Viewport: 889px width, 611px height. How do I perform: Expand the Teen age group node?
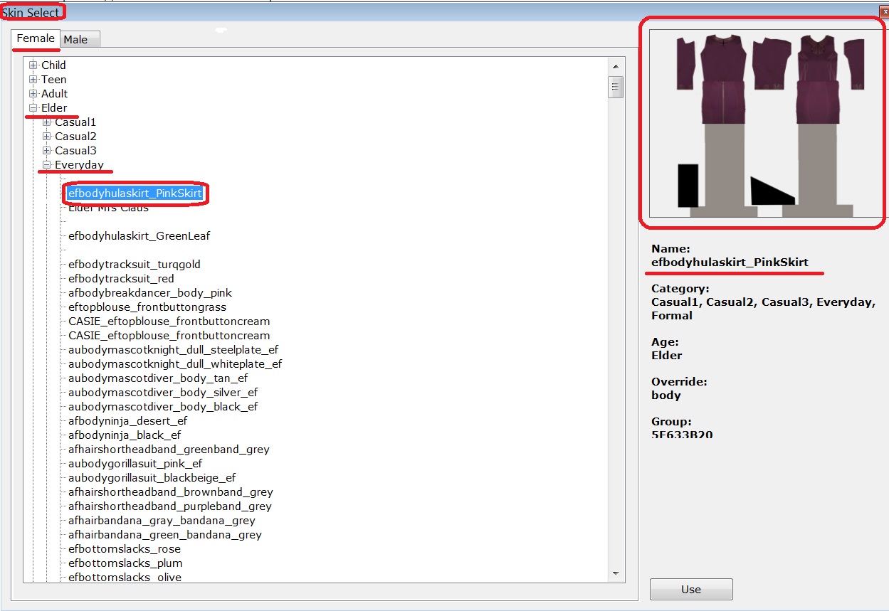tap(33, 80)
